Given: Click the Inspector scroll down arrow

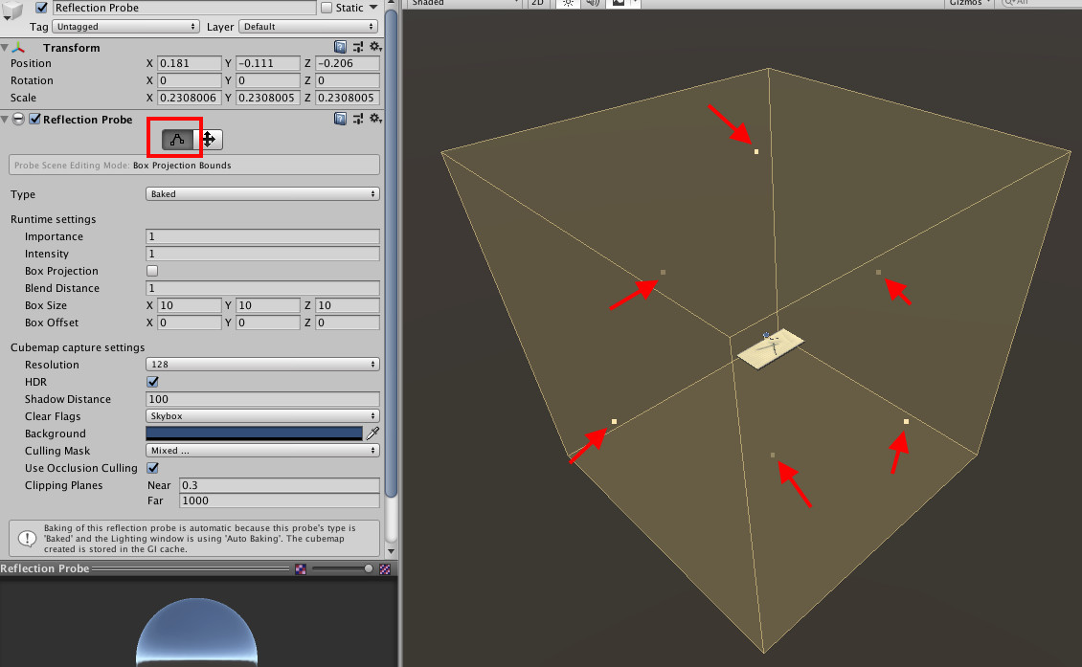Looking at the screenshot, I should 392,551.
